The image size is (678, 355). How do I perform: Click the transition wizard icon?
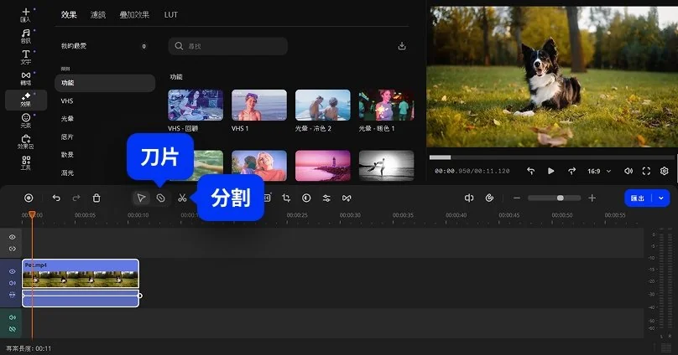[x=347, y=198]
